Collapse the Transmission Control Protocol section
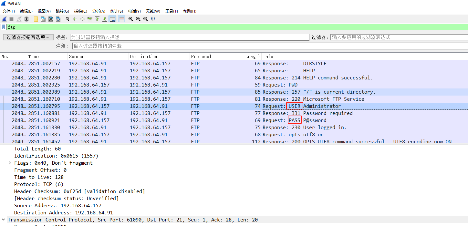468x226 pixels. click(x=3, y=220)
